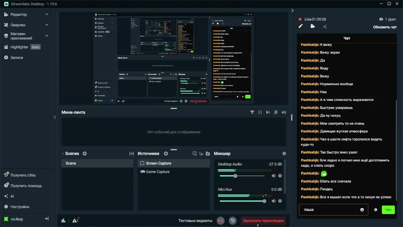403x227 pixels.
Task: Adjust the Mic/Aux volume slider
Action: pyautogui.click(x=242, y=201)
